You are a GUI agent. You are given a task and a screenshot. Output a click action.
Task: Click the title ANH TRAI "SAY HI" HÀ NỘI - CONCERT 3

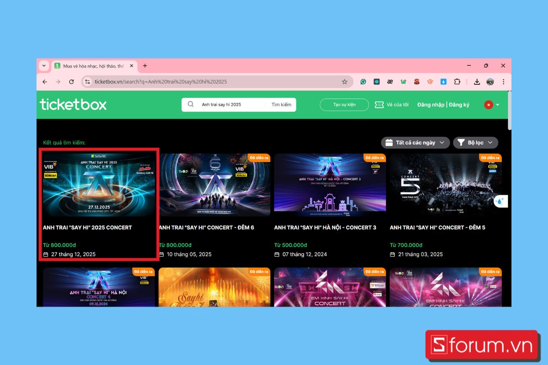pyautogui.click(x=325, y=227)
